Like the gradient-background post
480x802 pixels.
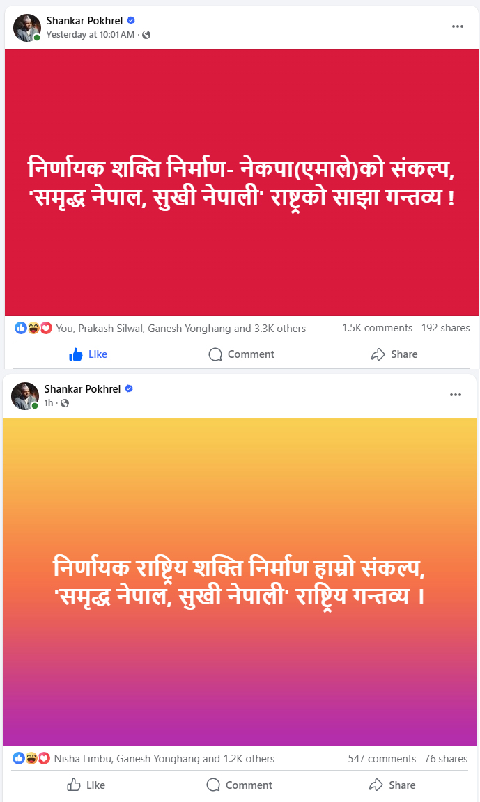click(x=86, y=785)
